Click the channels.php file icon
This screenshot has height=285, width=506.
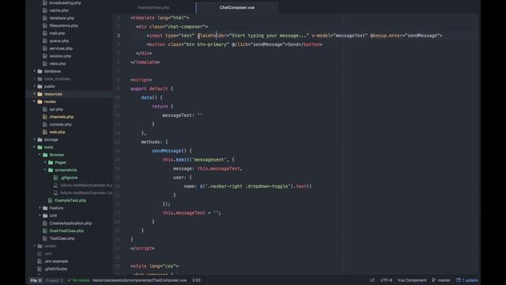click(45, 116)
